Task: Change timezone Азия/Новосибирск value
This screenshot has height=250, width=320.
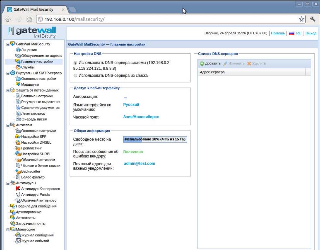Action: pos(141,117)
